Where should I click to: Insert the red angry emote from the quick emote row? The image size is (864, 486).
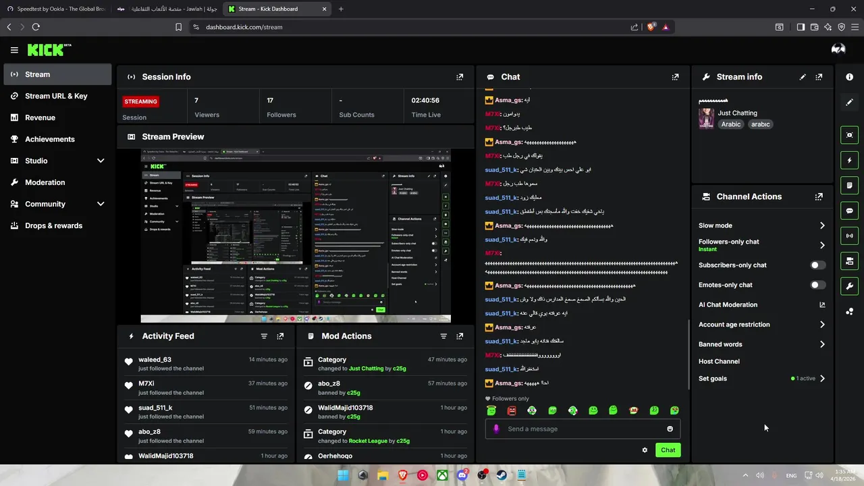512,410
